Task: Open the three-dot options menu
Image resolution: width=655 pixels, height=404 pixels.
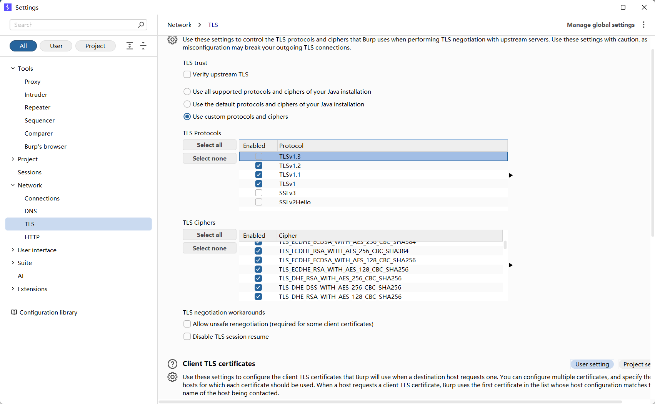Action: tap(643, 25)
